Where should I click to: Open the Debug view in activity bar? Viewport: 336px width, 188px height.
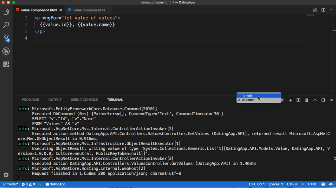6,51
